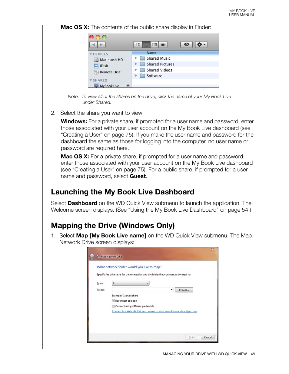
Task: Click the Browse... button
Action: click(x=184, y=290)
